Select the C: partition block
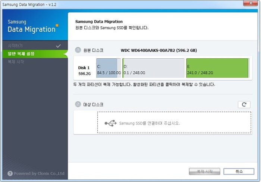This screenshot has height=182, width=261. [x=109, y=68]
